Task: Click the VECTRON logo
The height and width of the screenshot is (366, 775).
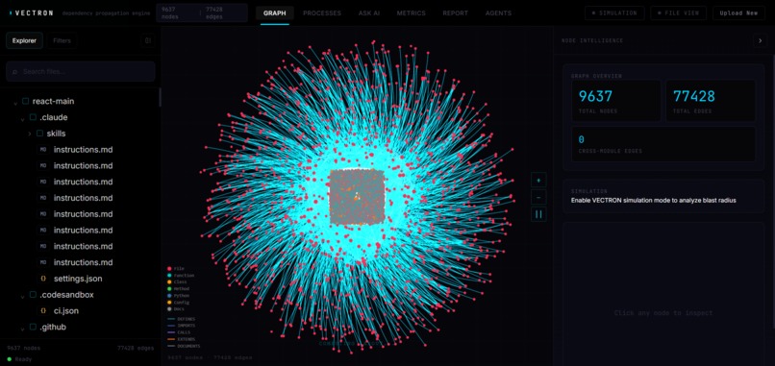Action: [31, 13]
